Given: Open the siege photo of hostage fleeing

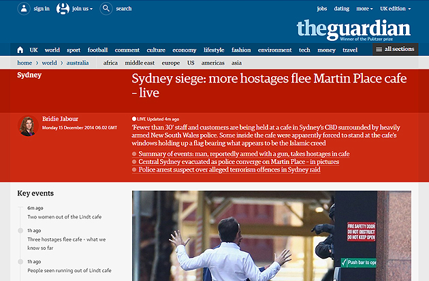Looking at the screenshot, I should click(272, 235).
